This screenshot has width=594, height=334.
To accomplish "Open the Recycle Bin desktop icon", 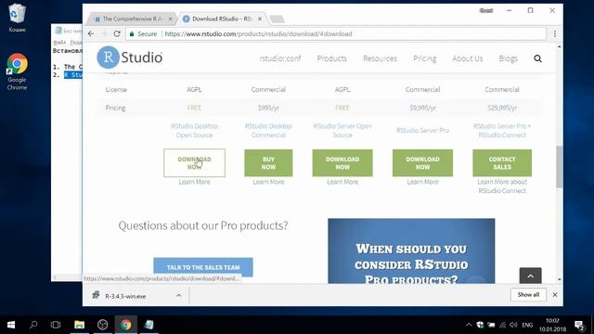I will click(17, 17).
